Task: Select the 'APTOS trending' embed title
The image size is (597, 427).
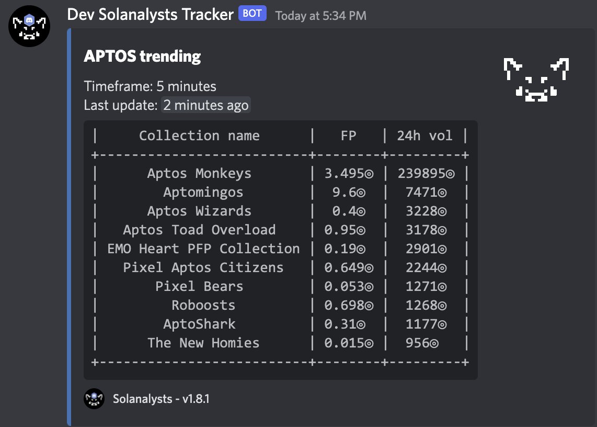Action: point(142,56)
